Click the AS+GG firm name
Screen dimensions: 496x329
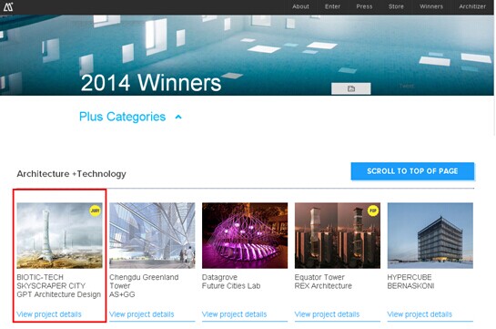[122, 294]
